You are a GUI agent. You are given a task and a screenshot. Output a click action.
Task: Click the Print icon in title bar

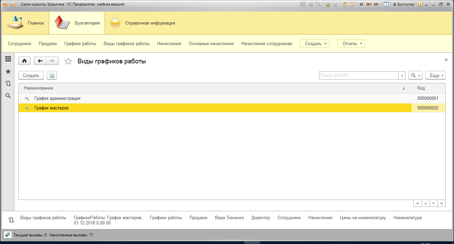tap(311, 4)
